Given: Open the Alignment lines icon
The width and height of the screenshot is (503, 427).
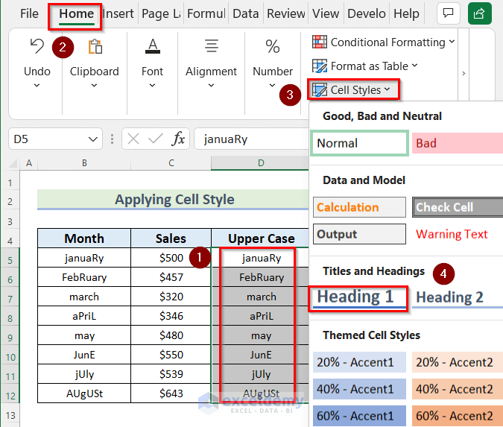Looking at the screenshot, I should 211,47.
